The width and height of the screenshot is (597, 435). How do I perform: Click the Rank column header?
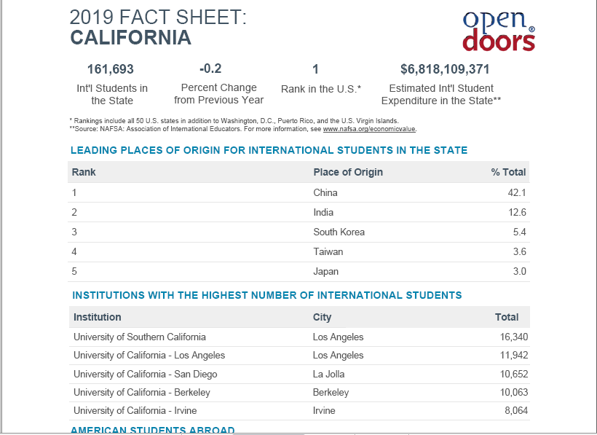tap(84, 172)
